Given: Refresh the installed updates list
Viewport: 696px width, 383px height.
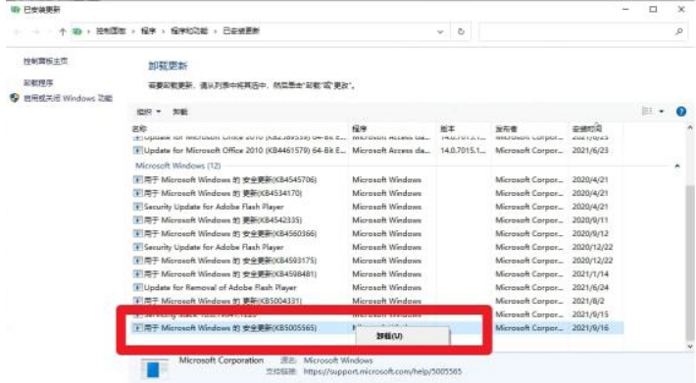Looking at the screenshot, I should click(461, 31).
